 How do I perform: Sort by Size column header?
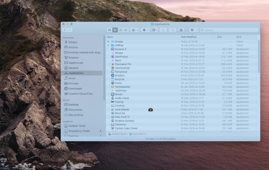pyautogui.click(x=220, y=37)
